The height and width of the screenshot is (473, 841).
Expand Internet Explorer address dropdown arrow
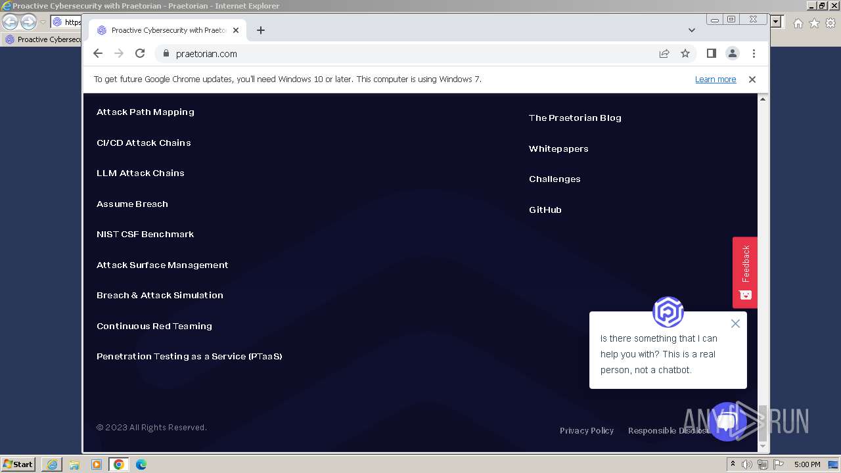coord(776,22)
